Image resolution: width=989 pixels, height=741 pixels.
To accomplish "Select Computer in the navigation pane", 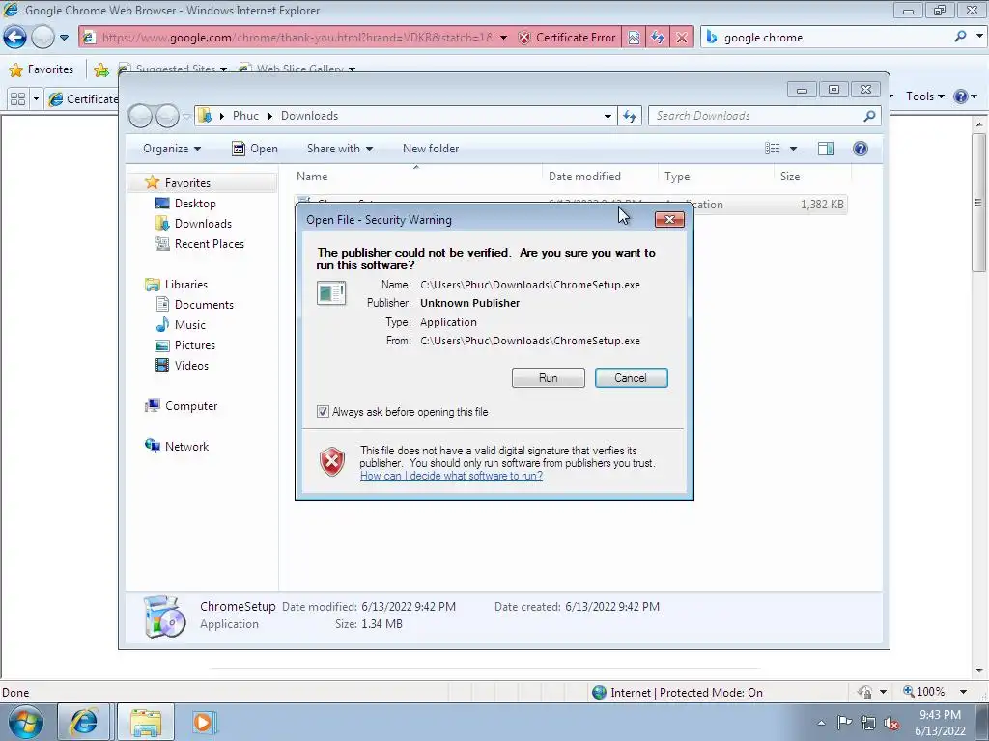I will (190, 406).
